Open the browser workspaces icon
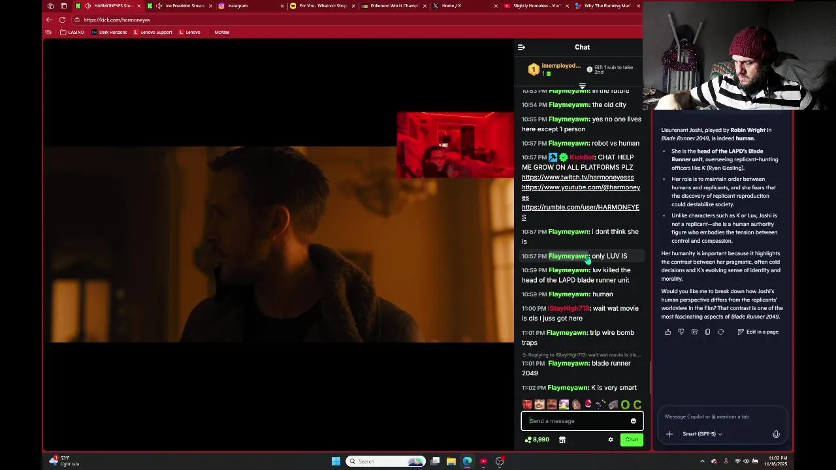This screenshot has height=470, width=836. point(51,6)
